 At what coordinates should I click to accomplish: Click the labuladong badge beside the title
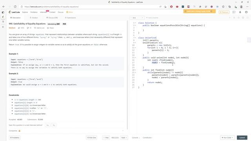pyautogui.click(x=54, y=24)
